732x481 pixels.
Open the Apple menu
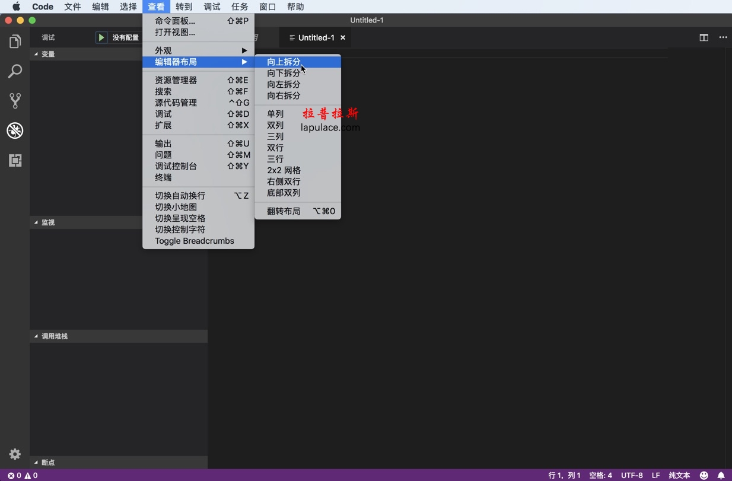coord(16,7)
